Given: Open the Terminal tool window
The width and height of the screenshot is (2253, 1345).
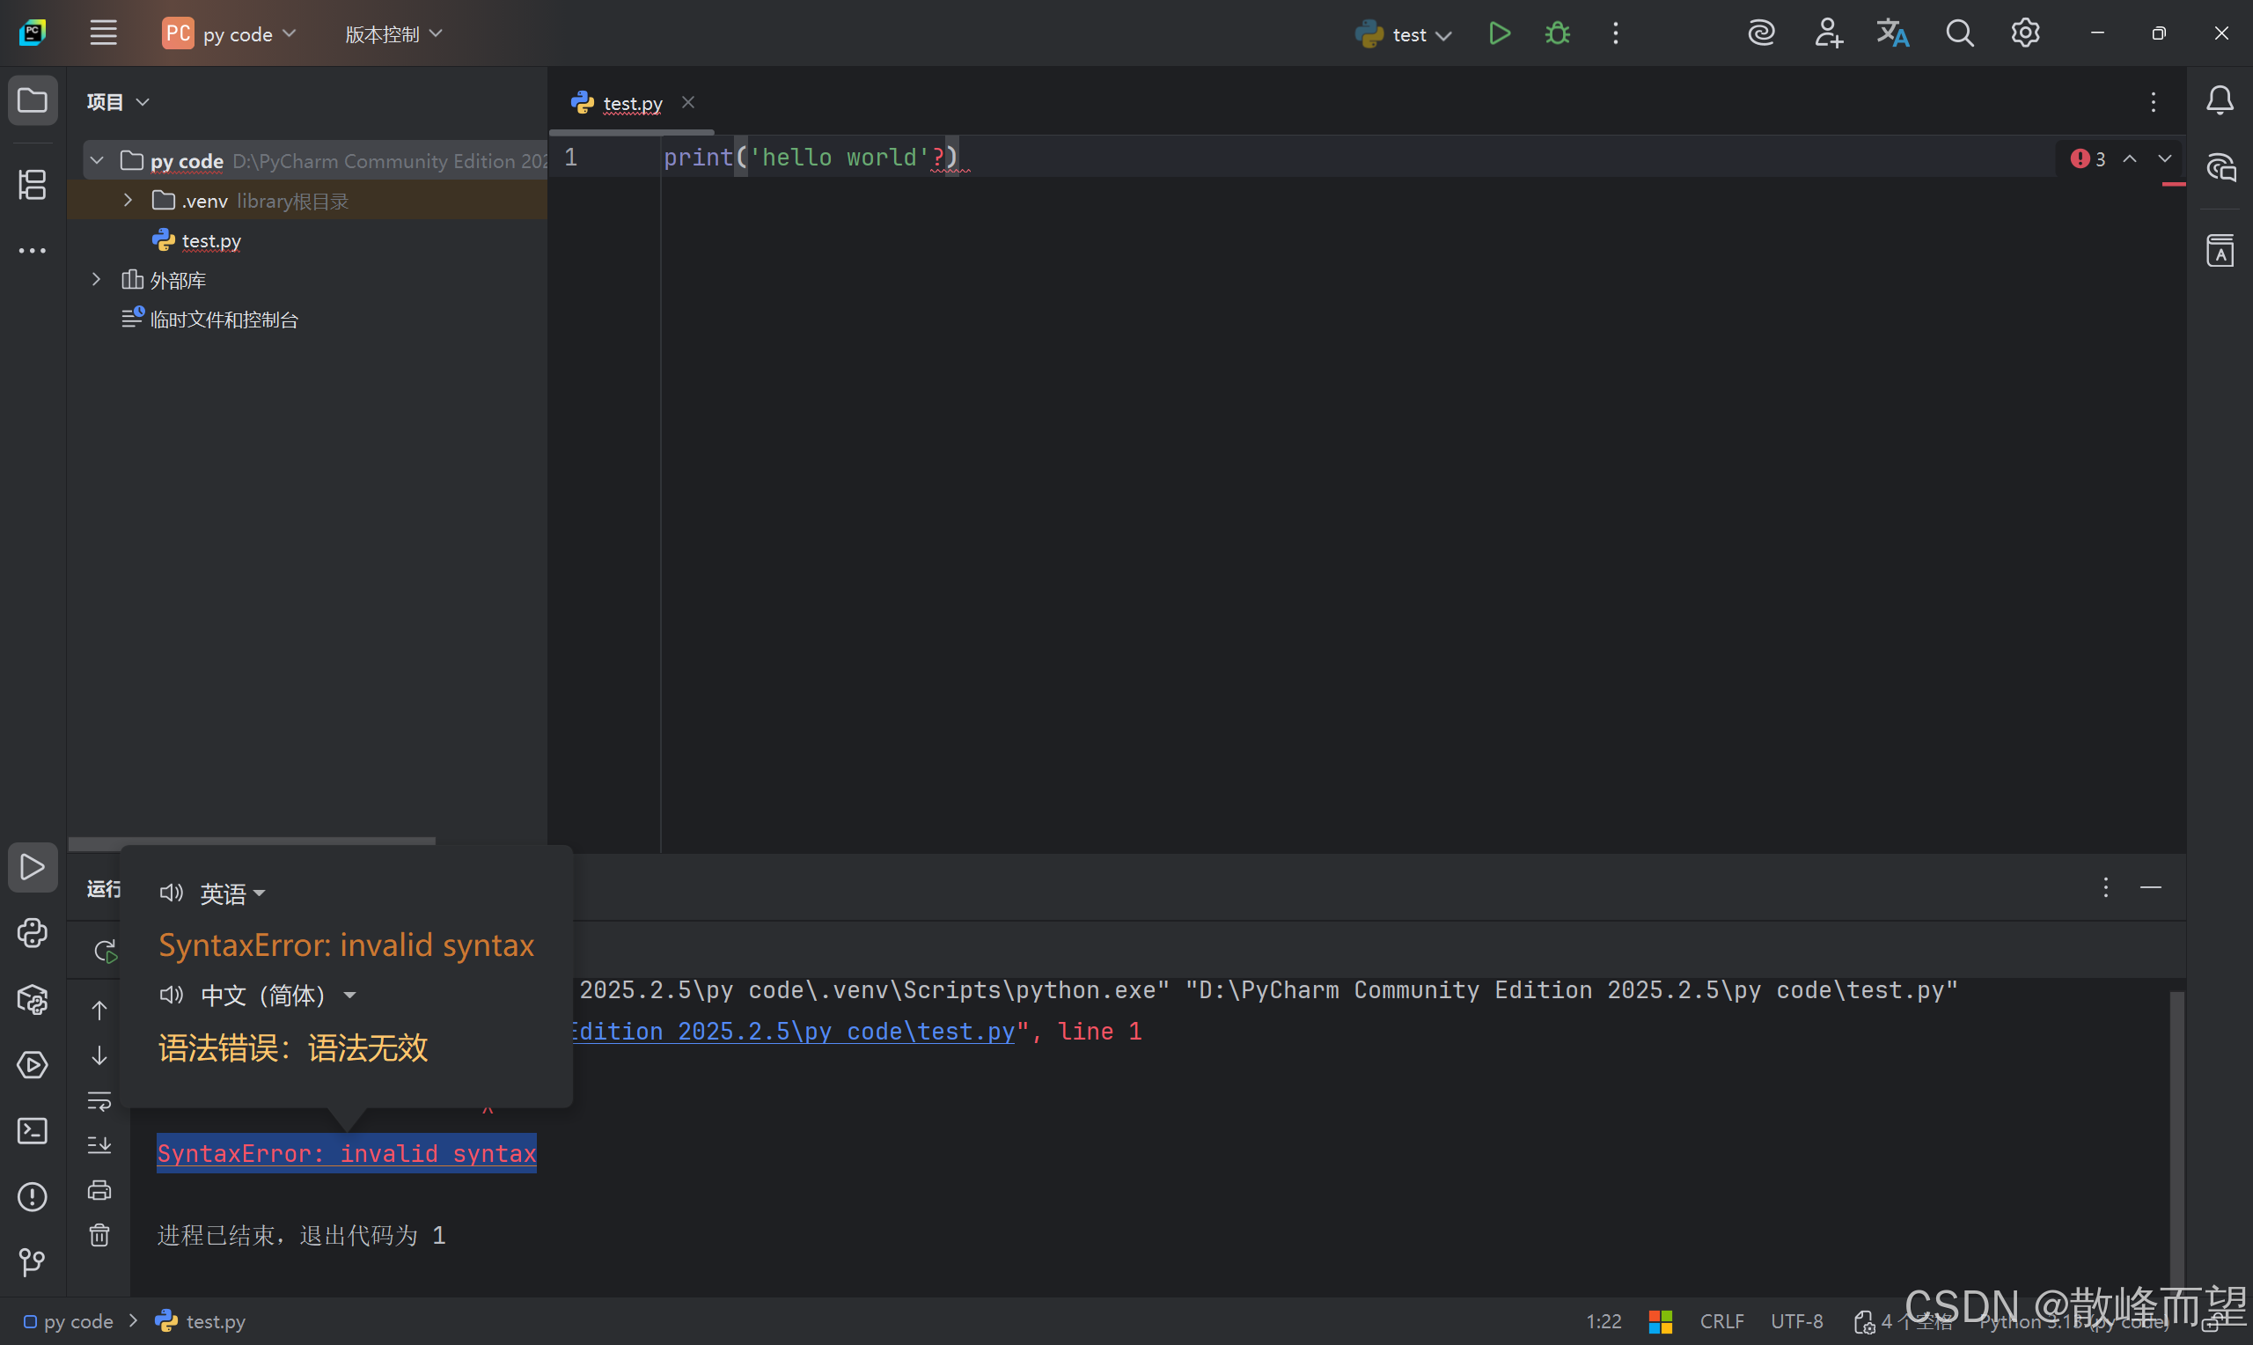Looking at the screenshot, I should 33,1131.
